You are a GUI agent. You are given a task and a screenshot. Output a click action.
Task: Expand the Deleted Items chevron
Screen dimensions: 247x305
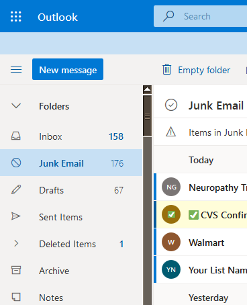(x=16, y=243)
